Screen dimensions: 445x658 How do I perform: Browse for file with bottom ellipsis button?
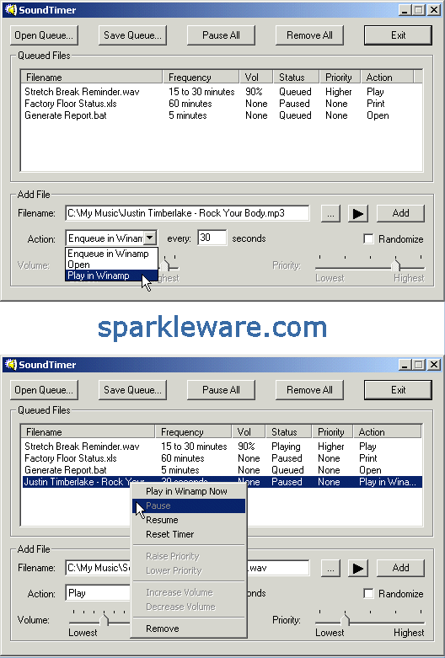[x=331, y=568]
